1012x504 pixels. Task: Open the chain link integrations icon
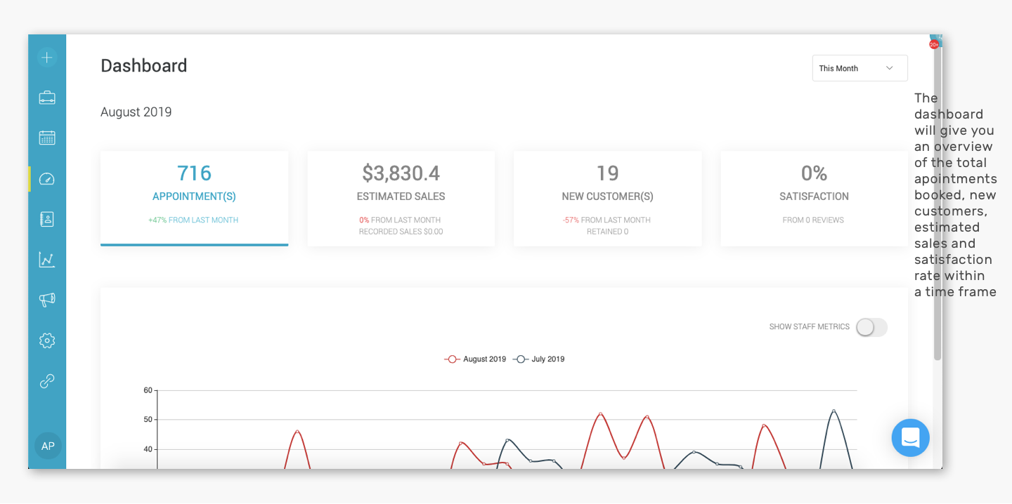[47, 381]
